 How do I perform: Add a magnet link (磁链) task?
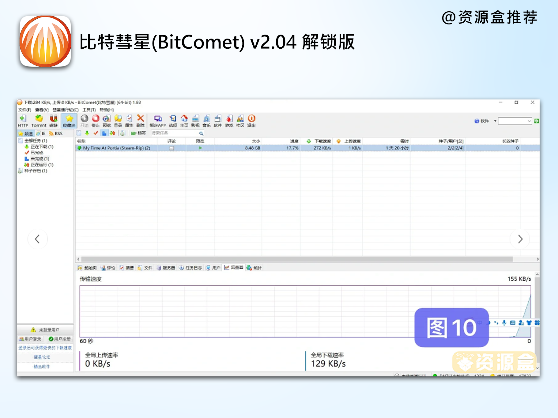tap(54, 121)
